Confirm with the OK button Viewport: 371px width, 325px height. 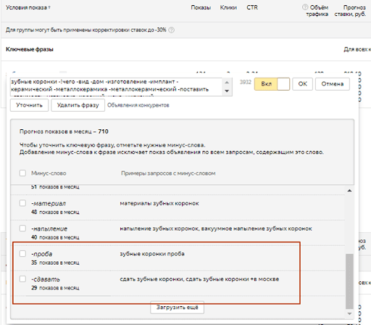pos(302,84)
